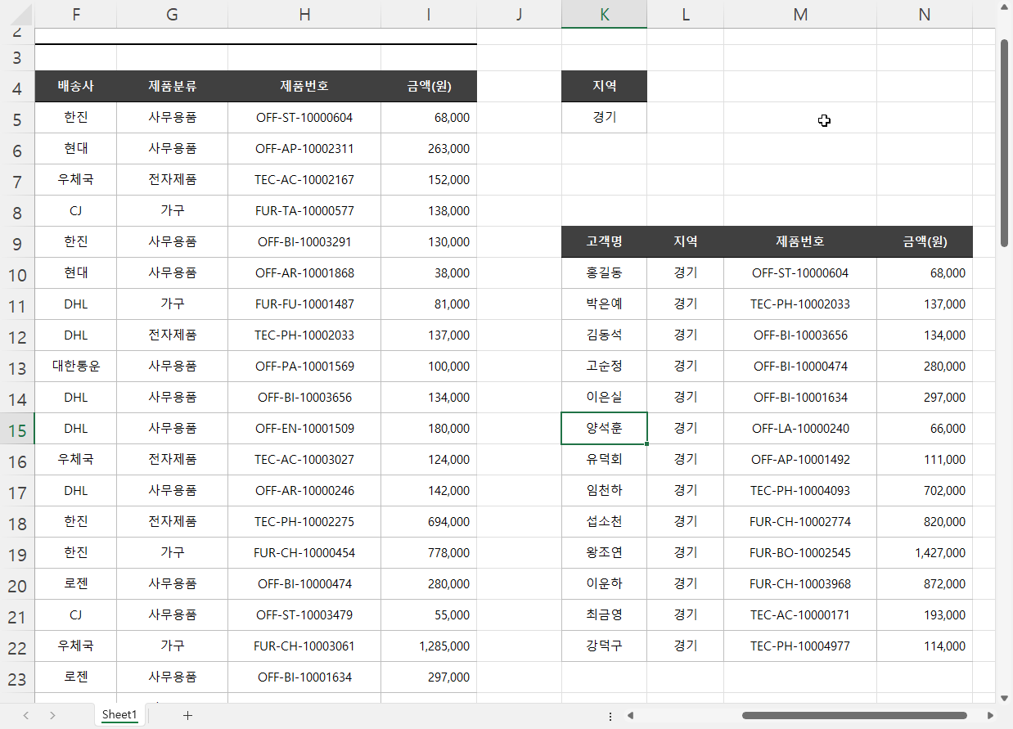1013x729 pixels.
Task: Select the 제품번호 header in column M
Action: (800, 242)
